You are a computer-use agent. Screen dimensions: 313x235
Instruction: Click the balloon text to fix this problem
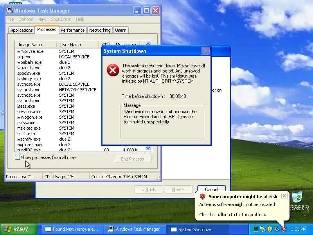pos(232,215)
